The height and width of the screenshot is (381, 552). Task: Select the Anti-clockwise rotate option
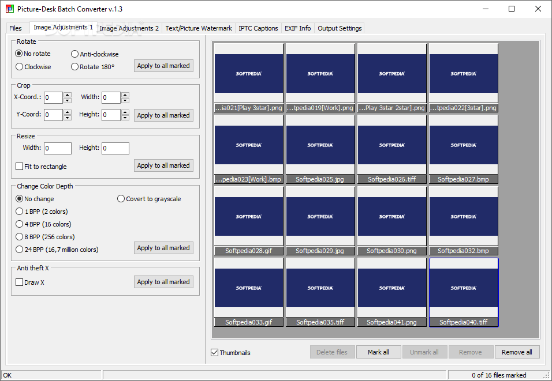click(95, 54)
